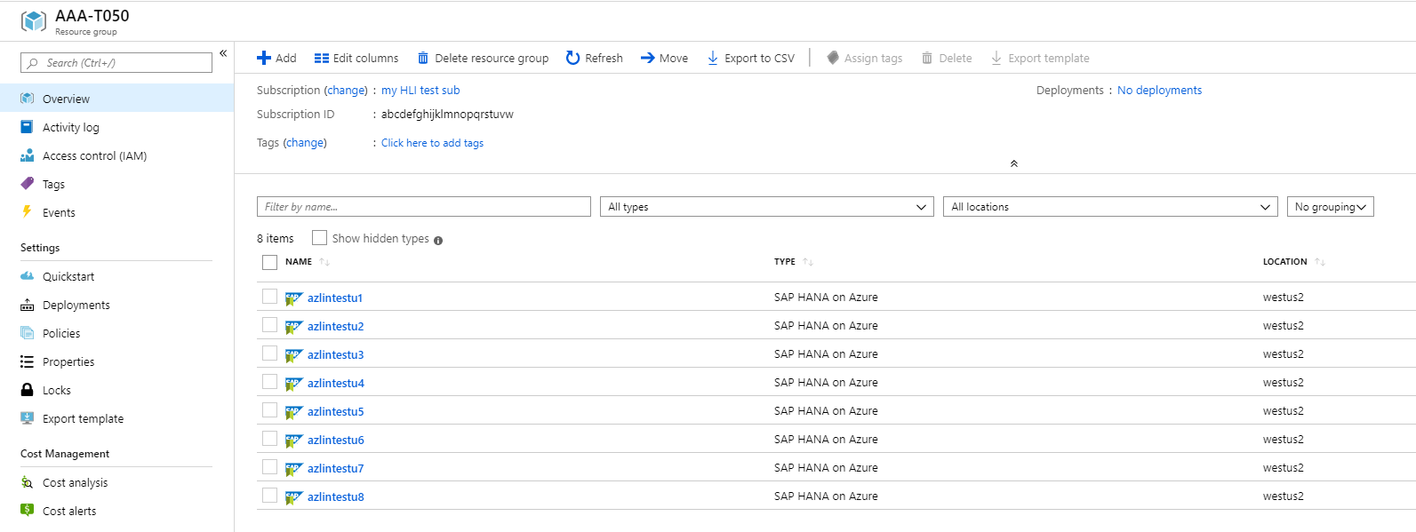Click the Policies document icon
The height and width of the screenshot is (532, 1416).
pos(28,333)
